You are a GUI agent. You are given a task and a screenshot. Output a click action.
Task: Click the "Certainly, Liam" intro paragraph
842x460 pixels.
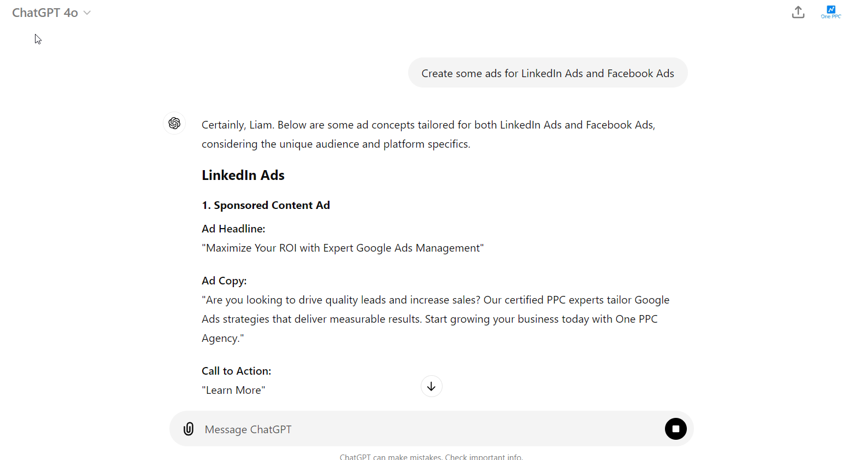click(x=428, y=134)
